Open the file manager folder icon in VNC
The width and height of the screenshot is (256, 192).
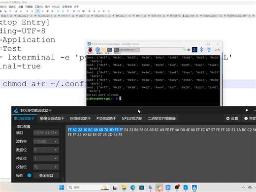tap(103, 50)
